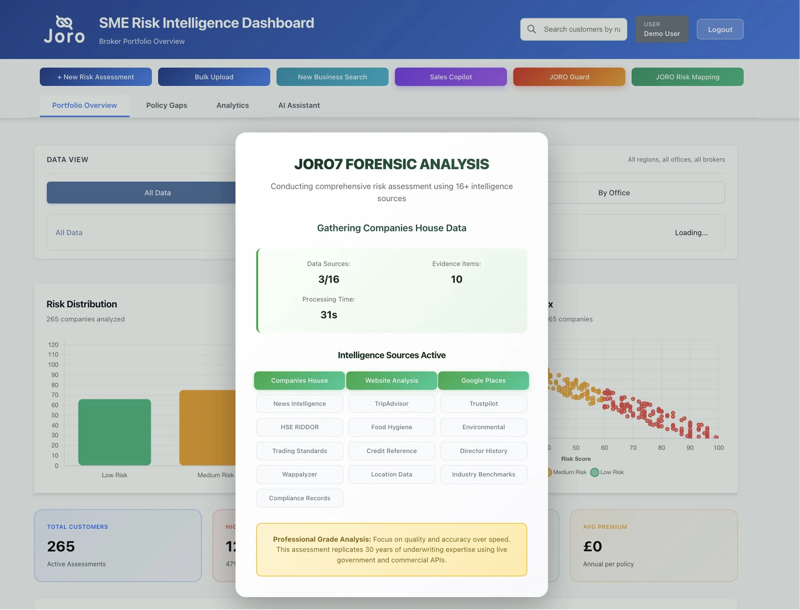Open JORO Risk Mapping
The width and height of the screenshot is (800, 610).
tap(687, 77)
